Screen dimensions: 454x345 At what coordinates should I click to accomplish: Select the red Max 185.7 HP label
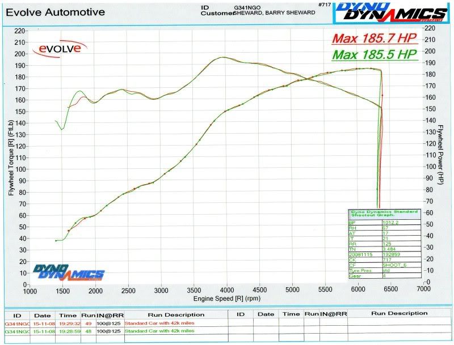[375, 39]
